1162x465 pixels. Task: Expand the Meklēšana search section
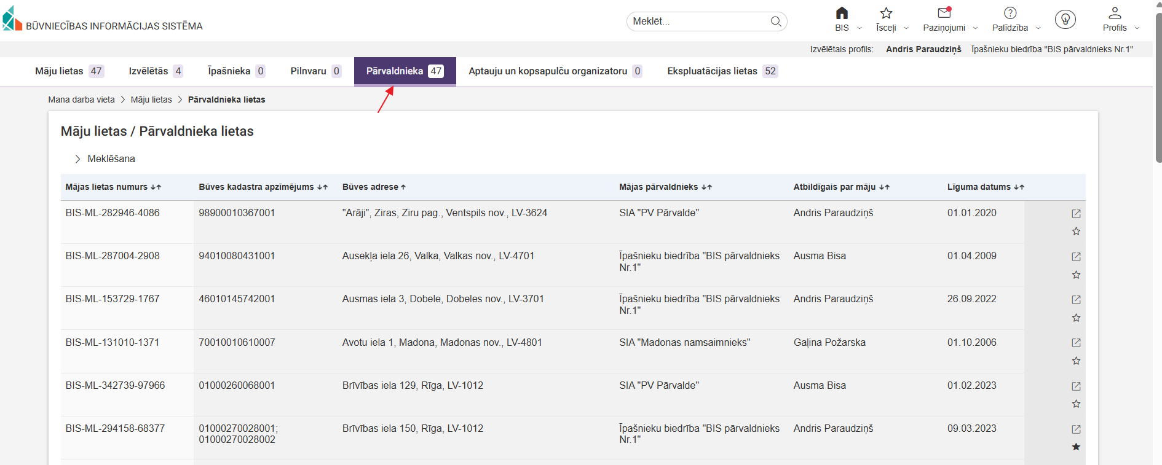(105, 159)
